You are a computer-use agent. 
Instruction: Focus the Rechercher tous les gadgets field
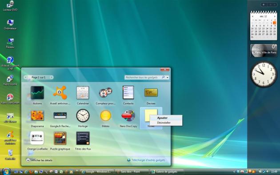[x=143, y=77]
